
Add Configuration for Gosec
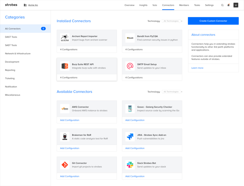pyautogui.click(x=135, y=120)
